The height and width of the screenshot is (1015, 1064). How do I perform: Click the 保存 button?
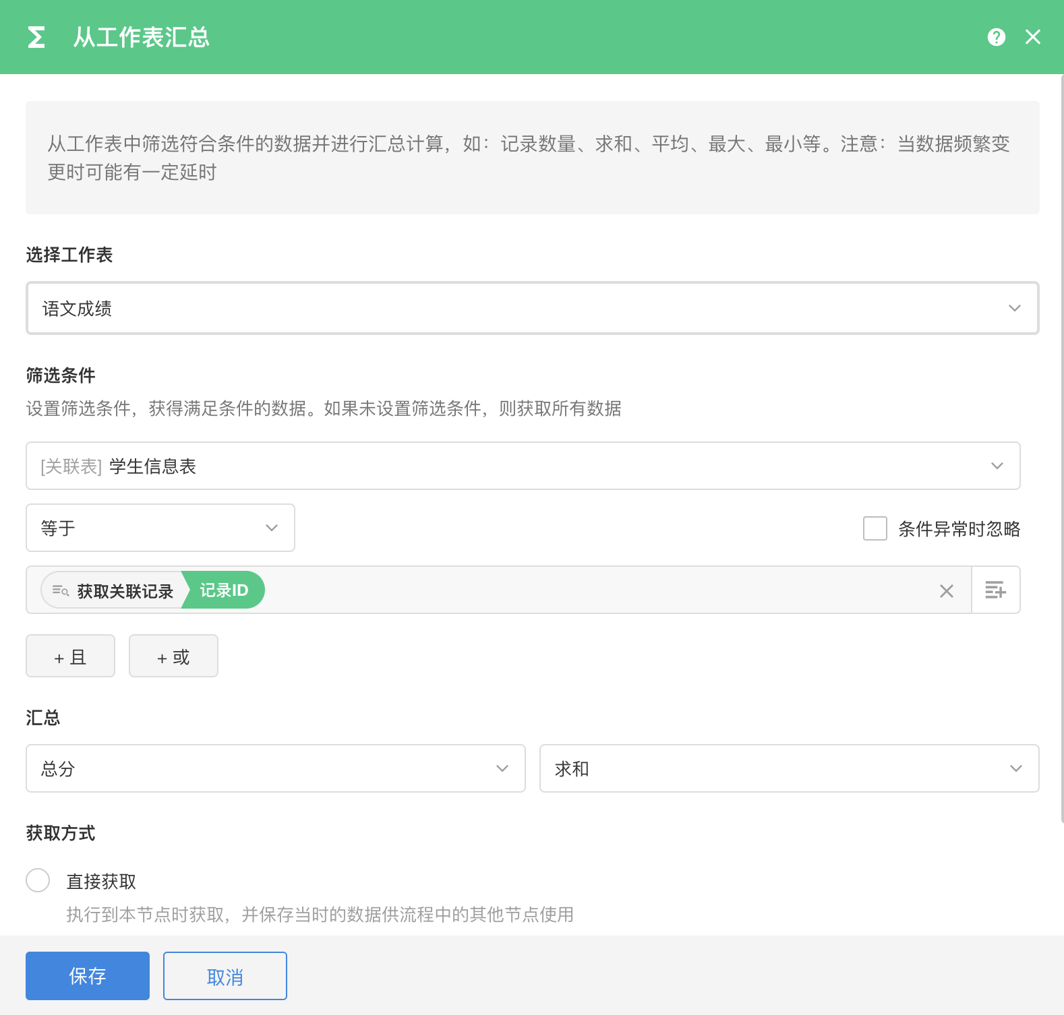point(88,976)
